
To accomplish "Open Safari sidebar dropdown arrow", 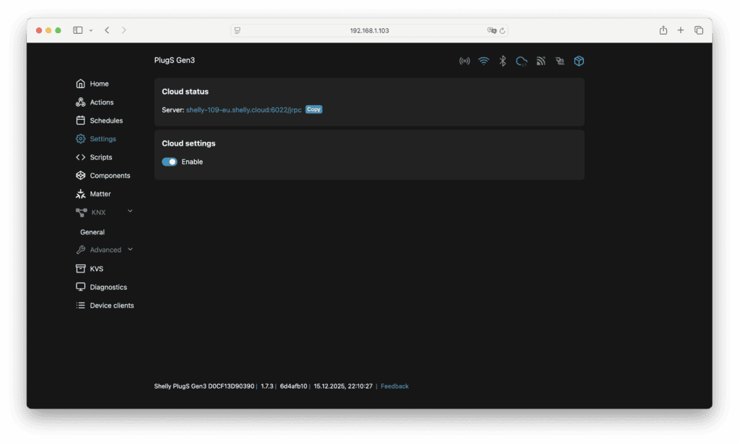I will tap(91, 30).
